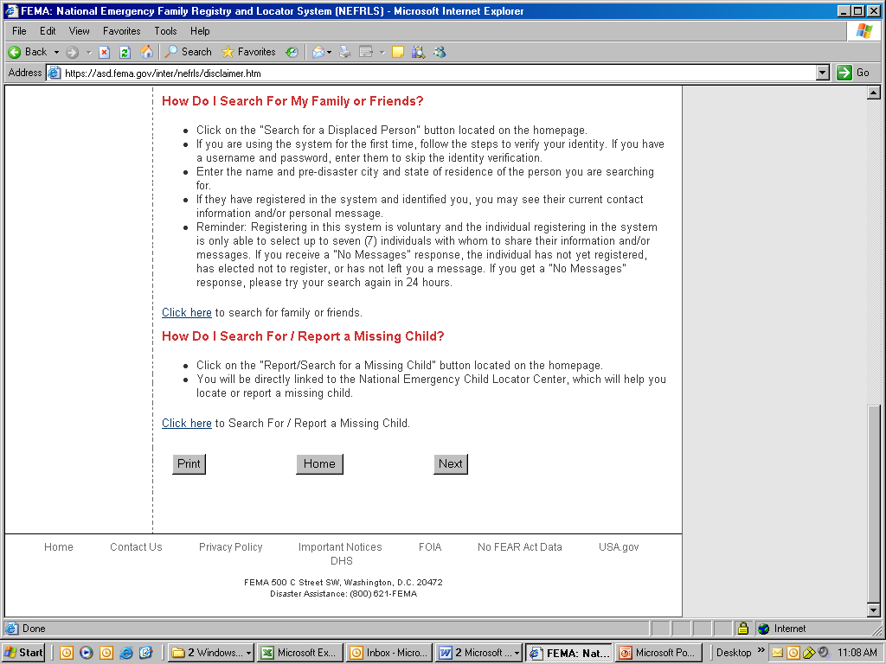Expand the Mail icon dropdown arrow

(x=329, y=52)
